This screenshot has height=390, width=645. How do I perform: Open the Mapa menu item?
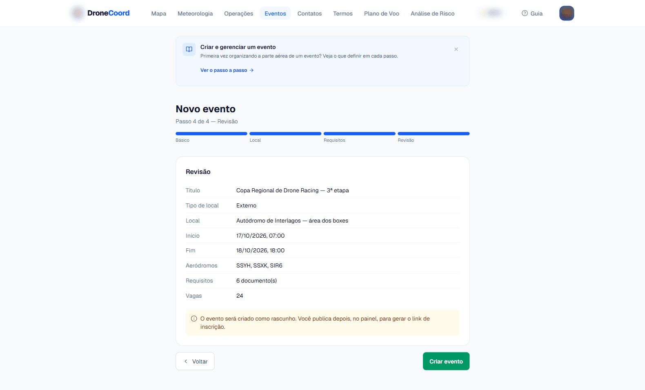(x=158, y=13)
